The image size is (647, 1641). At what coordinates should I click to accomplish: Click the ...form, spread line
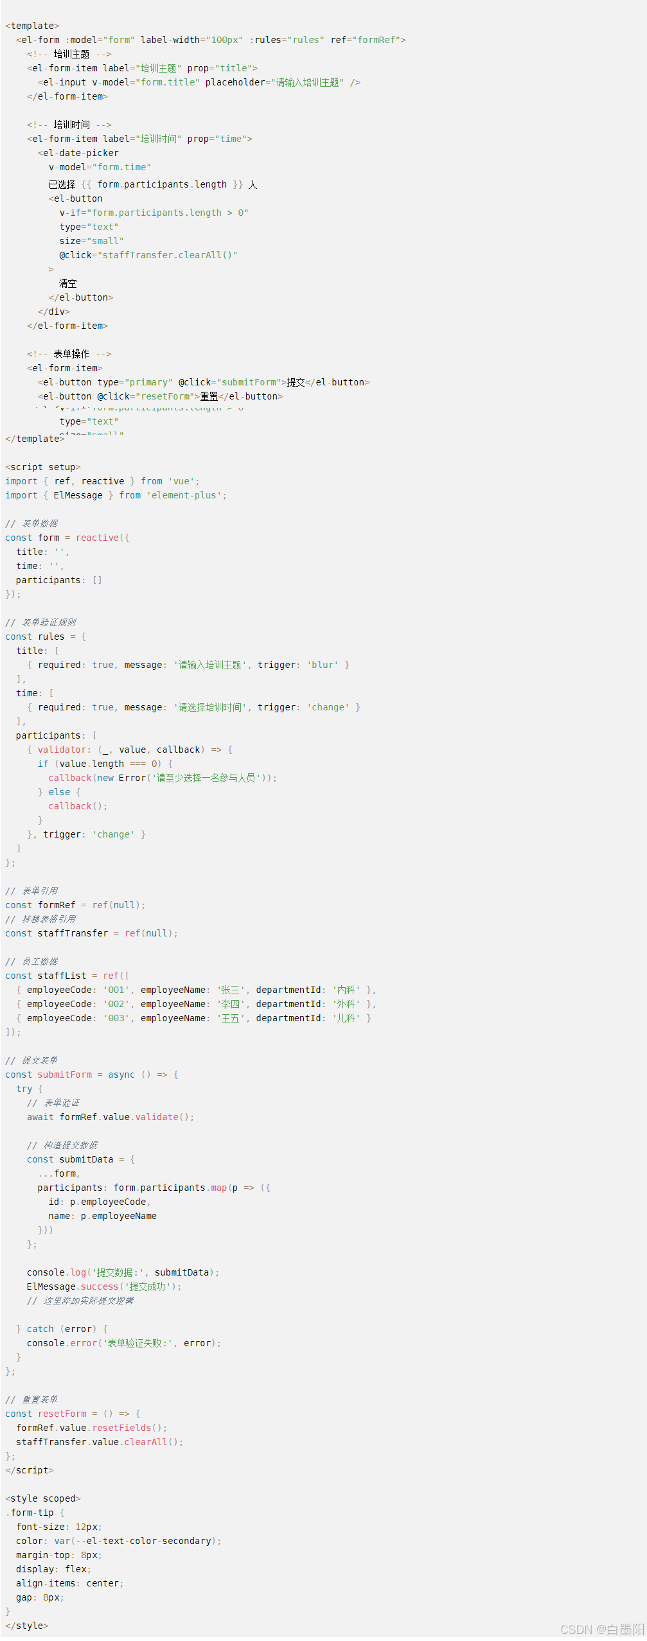click(x=59, y=1173)
